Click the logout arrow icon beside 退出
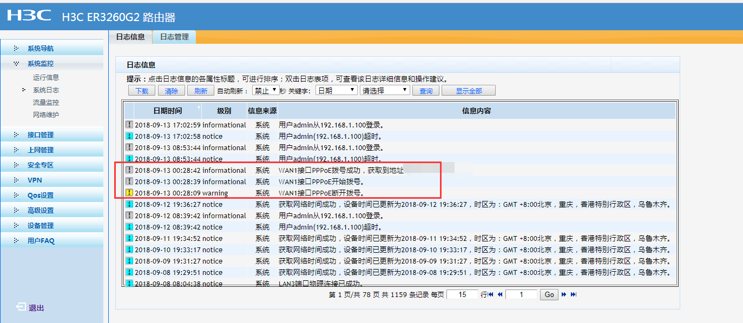 21,307
